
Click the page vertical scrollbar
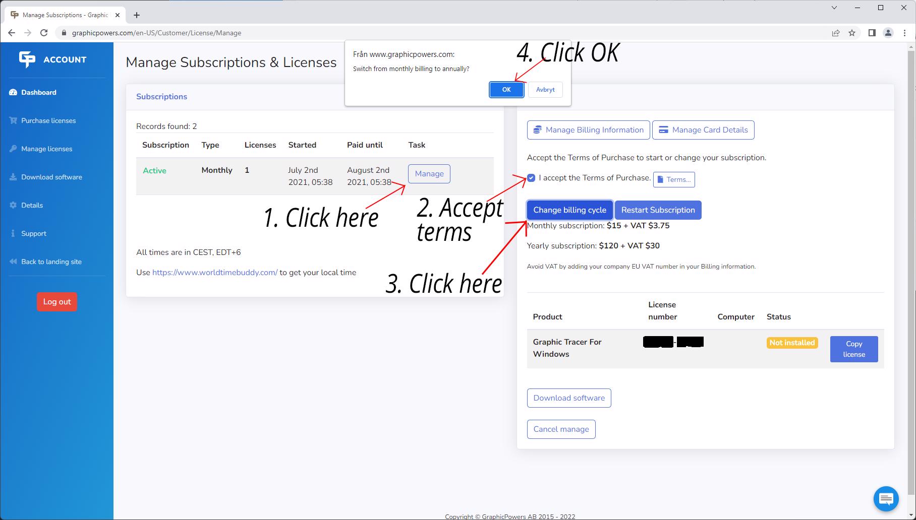point(911,272)
